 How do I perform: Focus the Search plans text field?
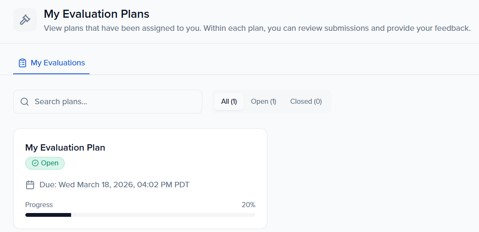(114, 102)
